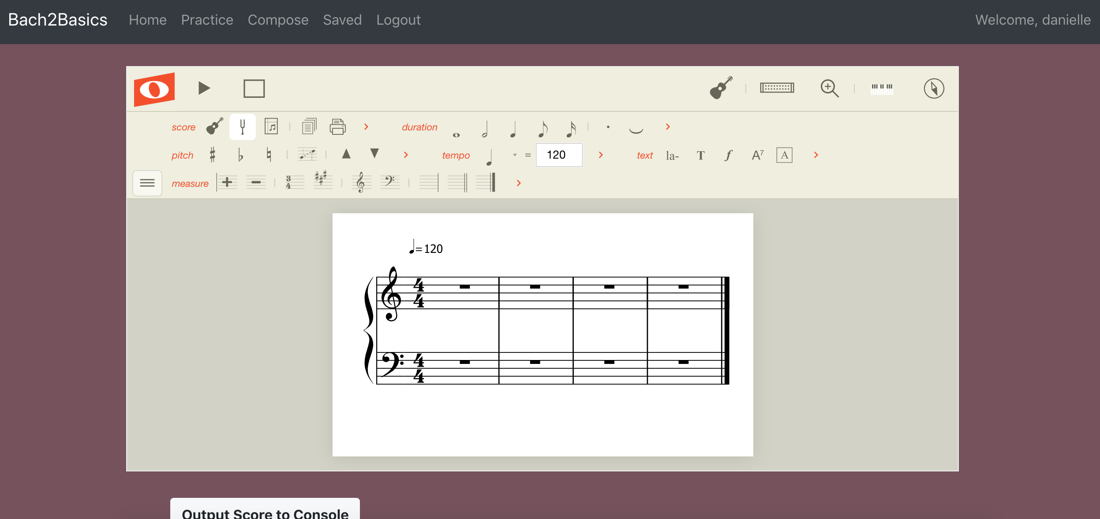Apply a sharp accidental to the pitch
Viewport: 1100px width, 519px height.
pyautogui.click(x=213, y=155)
